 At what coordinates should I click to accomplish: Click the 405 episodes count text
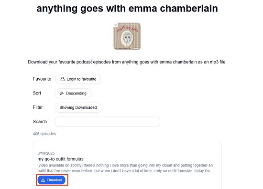pyautogui.click(x=44, y=134)
